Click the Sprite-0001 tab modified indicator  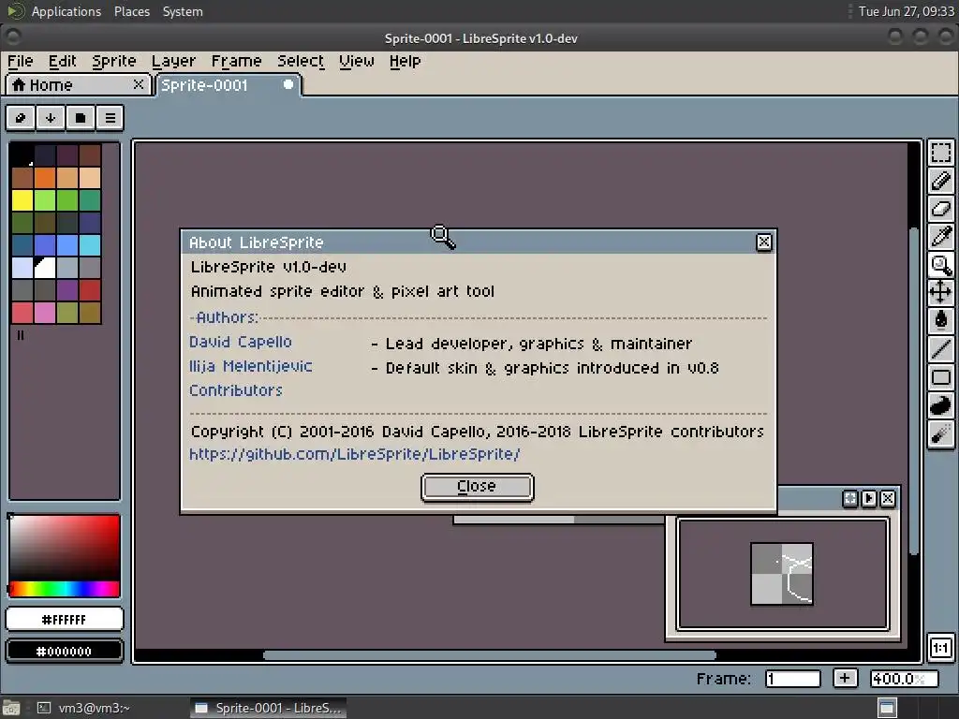tap(288, 84)
